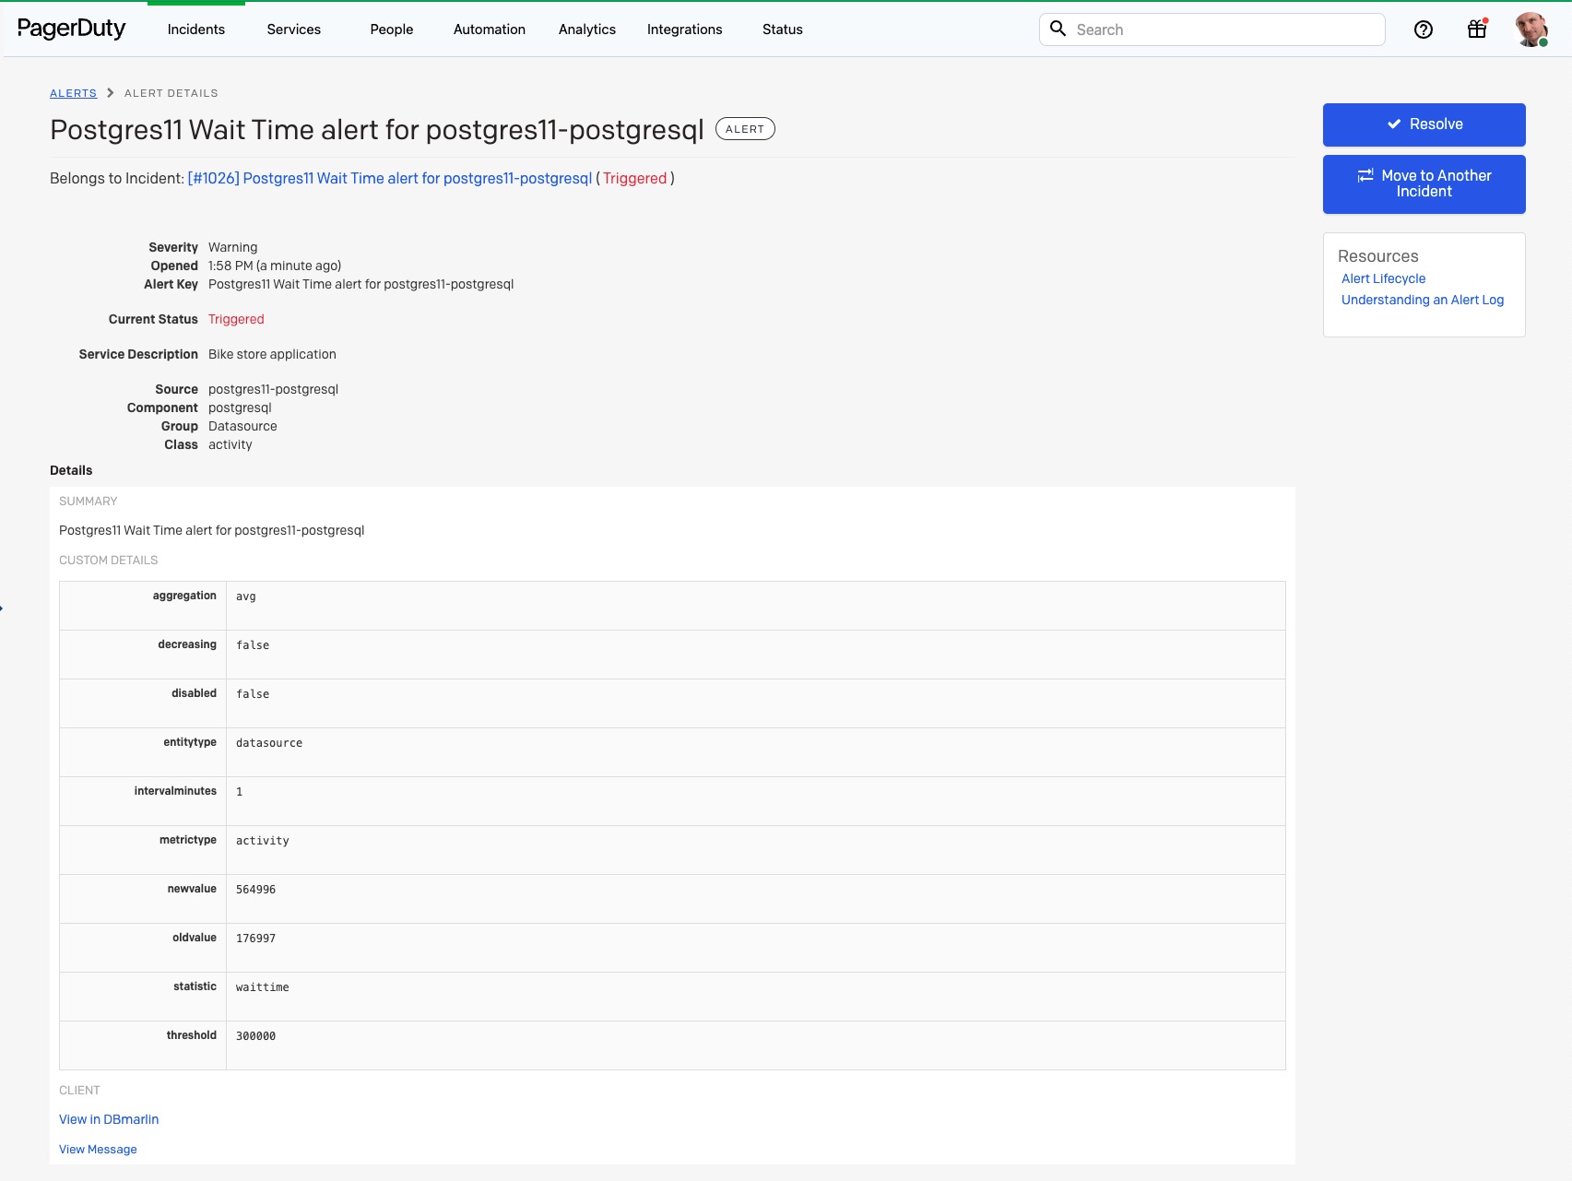Viewport: 1572px width, 1181px height.
Task: Open the gift box what's new icon
Action: coord(1477,30)
